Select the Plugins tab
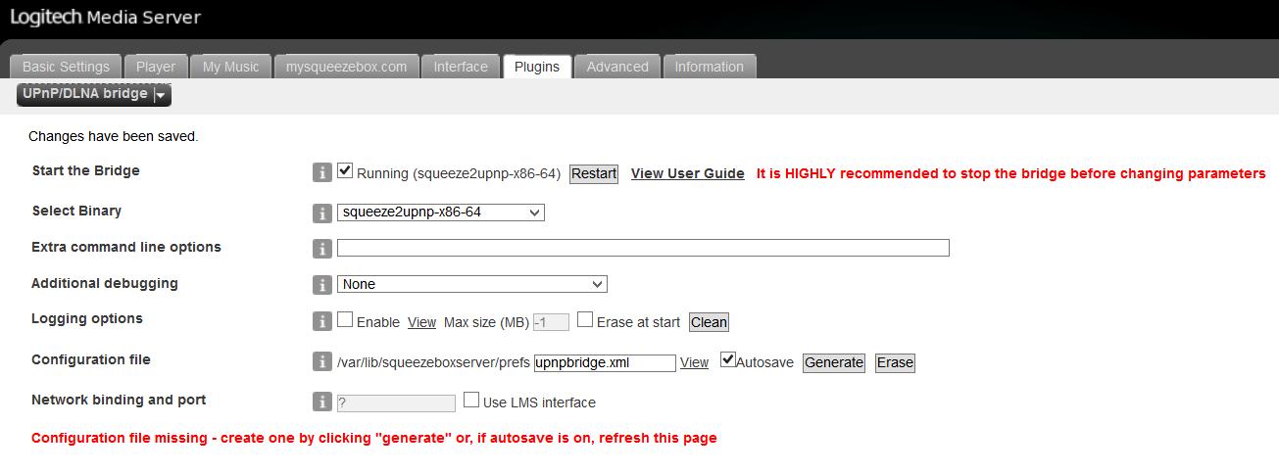This screenshot has width=1279, height=473. (537, 67)
